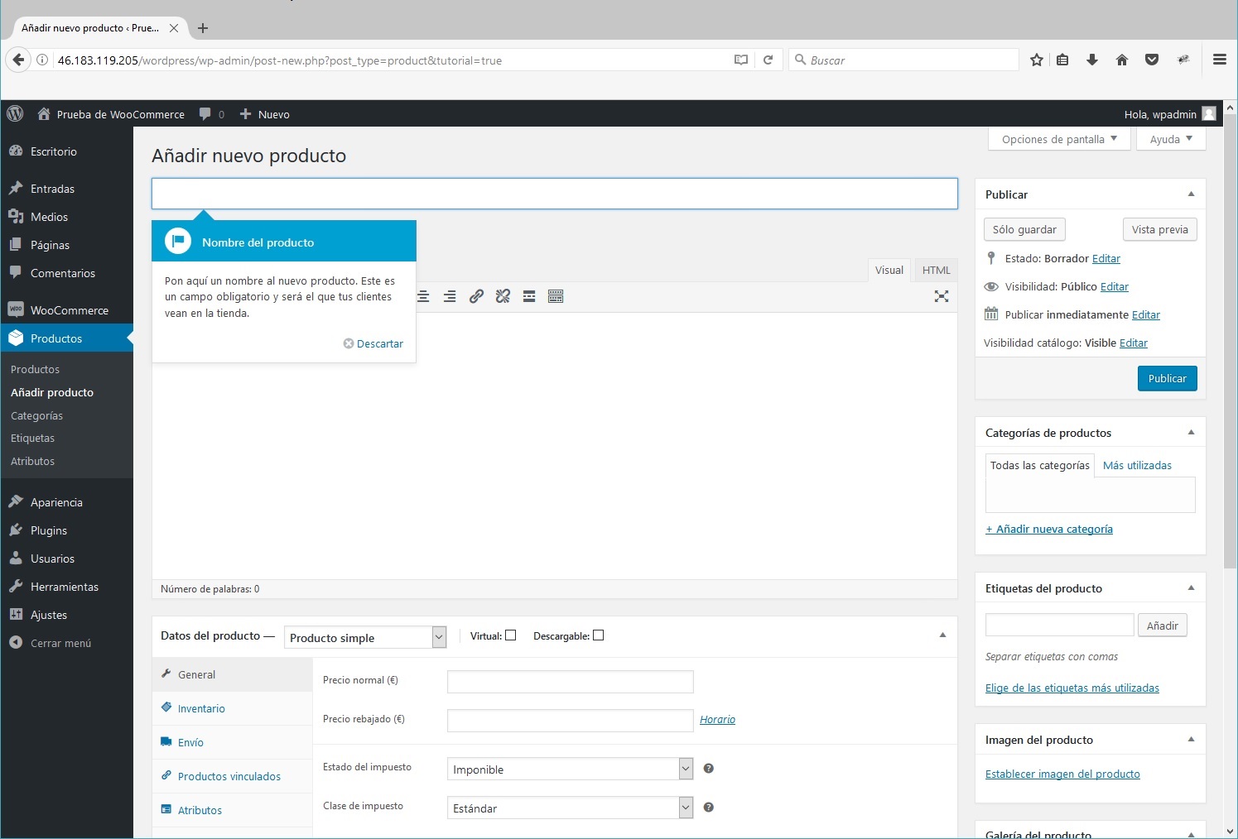Screen dimensions: 1238x839
Task: Collapse the Categorías de productos panel
Action: point(1191,433)
